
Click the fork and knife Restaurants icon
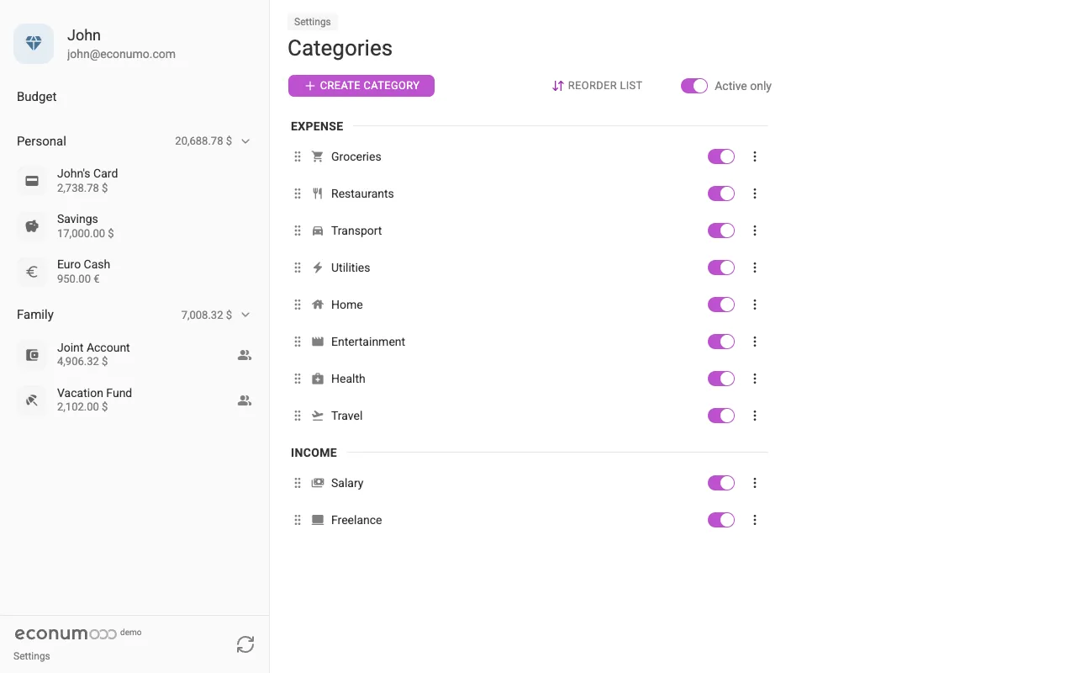point(318,193)
